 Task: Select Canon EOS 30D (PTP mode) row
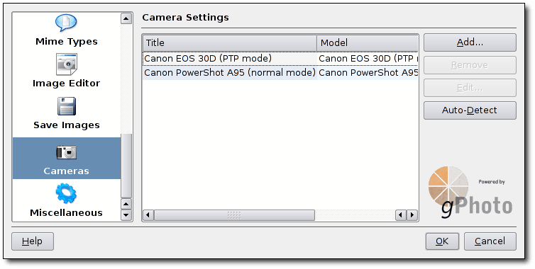280,59
